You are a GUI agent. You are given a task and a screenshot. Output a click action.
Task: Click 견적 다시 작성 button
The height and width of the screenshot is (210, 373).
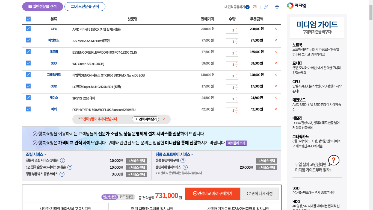point(259,194)
